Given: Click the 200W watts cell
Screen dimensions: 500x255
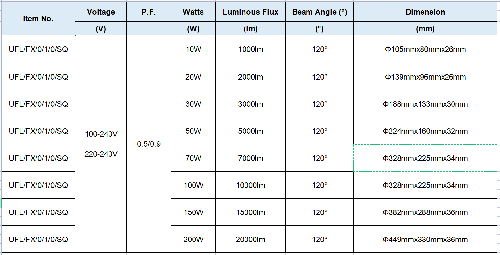Looking at the screenshot, I should (193, 239).
